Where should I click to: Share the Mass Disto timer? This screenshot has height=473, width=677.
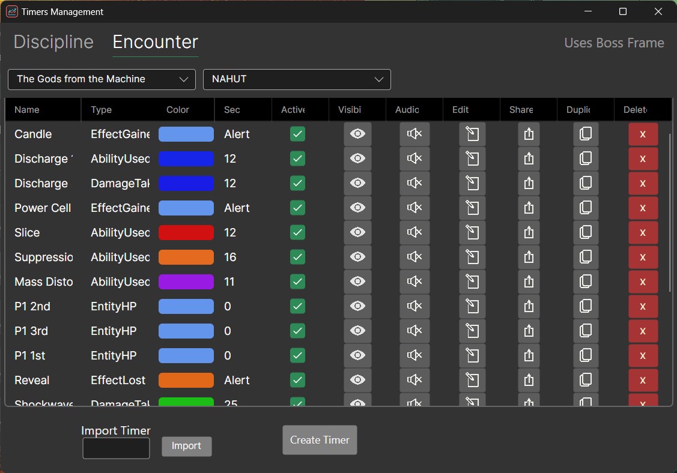coord(529,282)
